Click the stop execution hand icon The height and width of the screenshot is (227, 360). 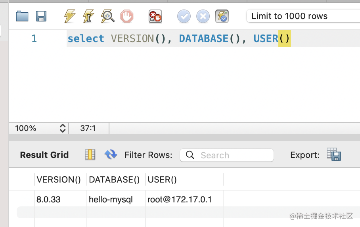(x=126, y=16)
